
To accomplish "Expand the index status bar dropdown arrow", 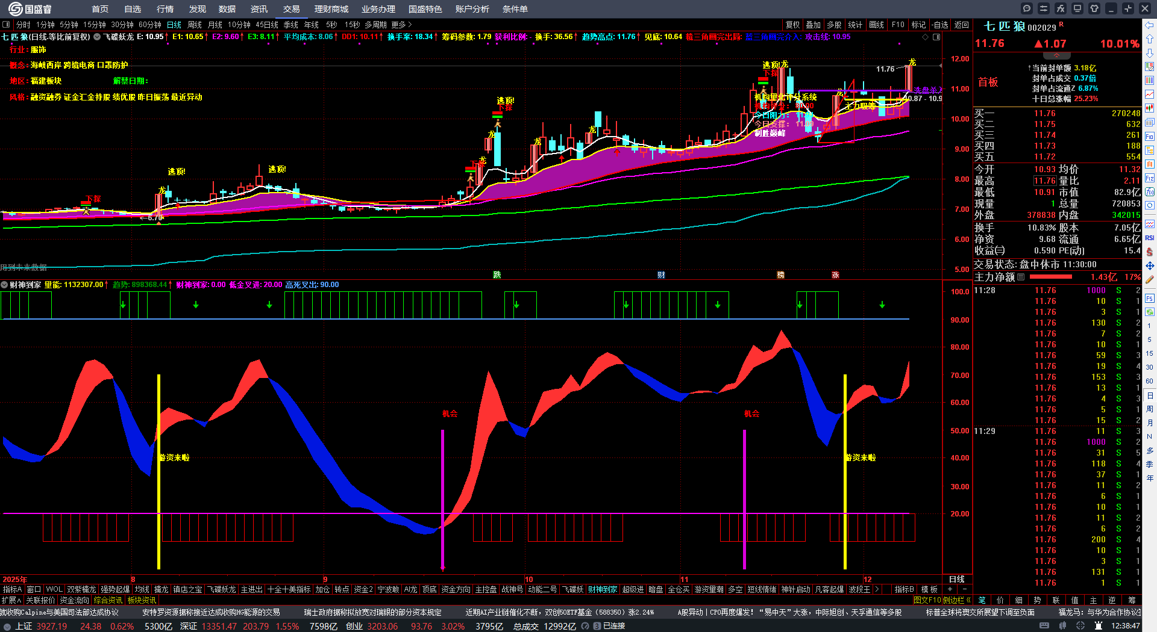I will pos(7,627).
